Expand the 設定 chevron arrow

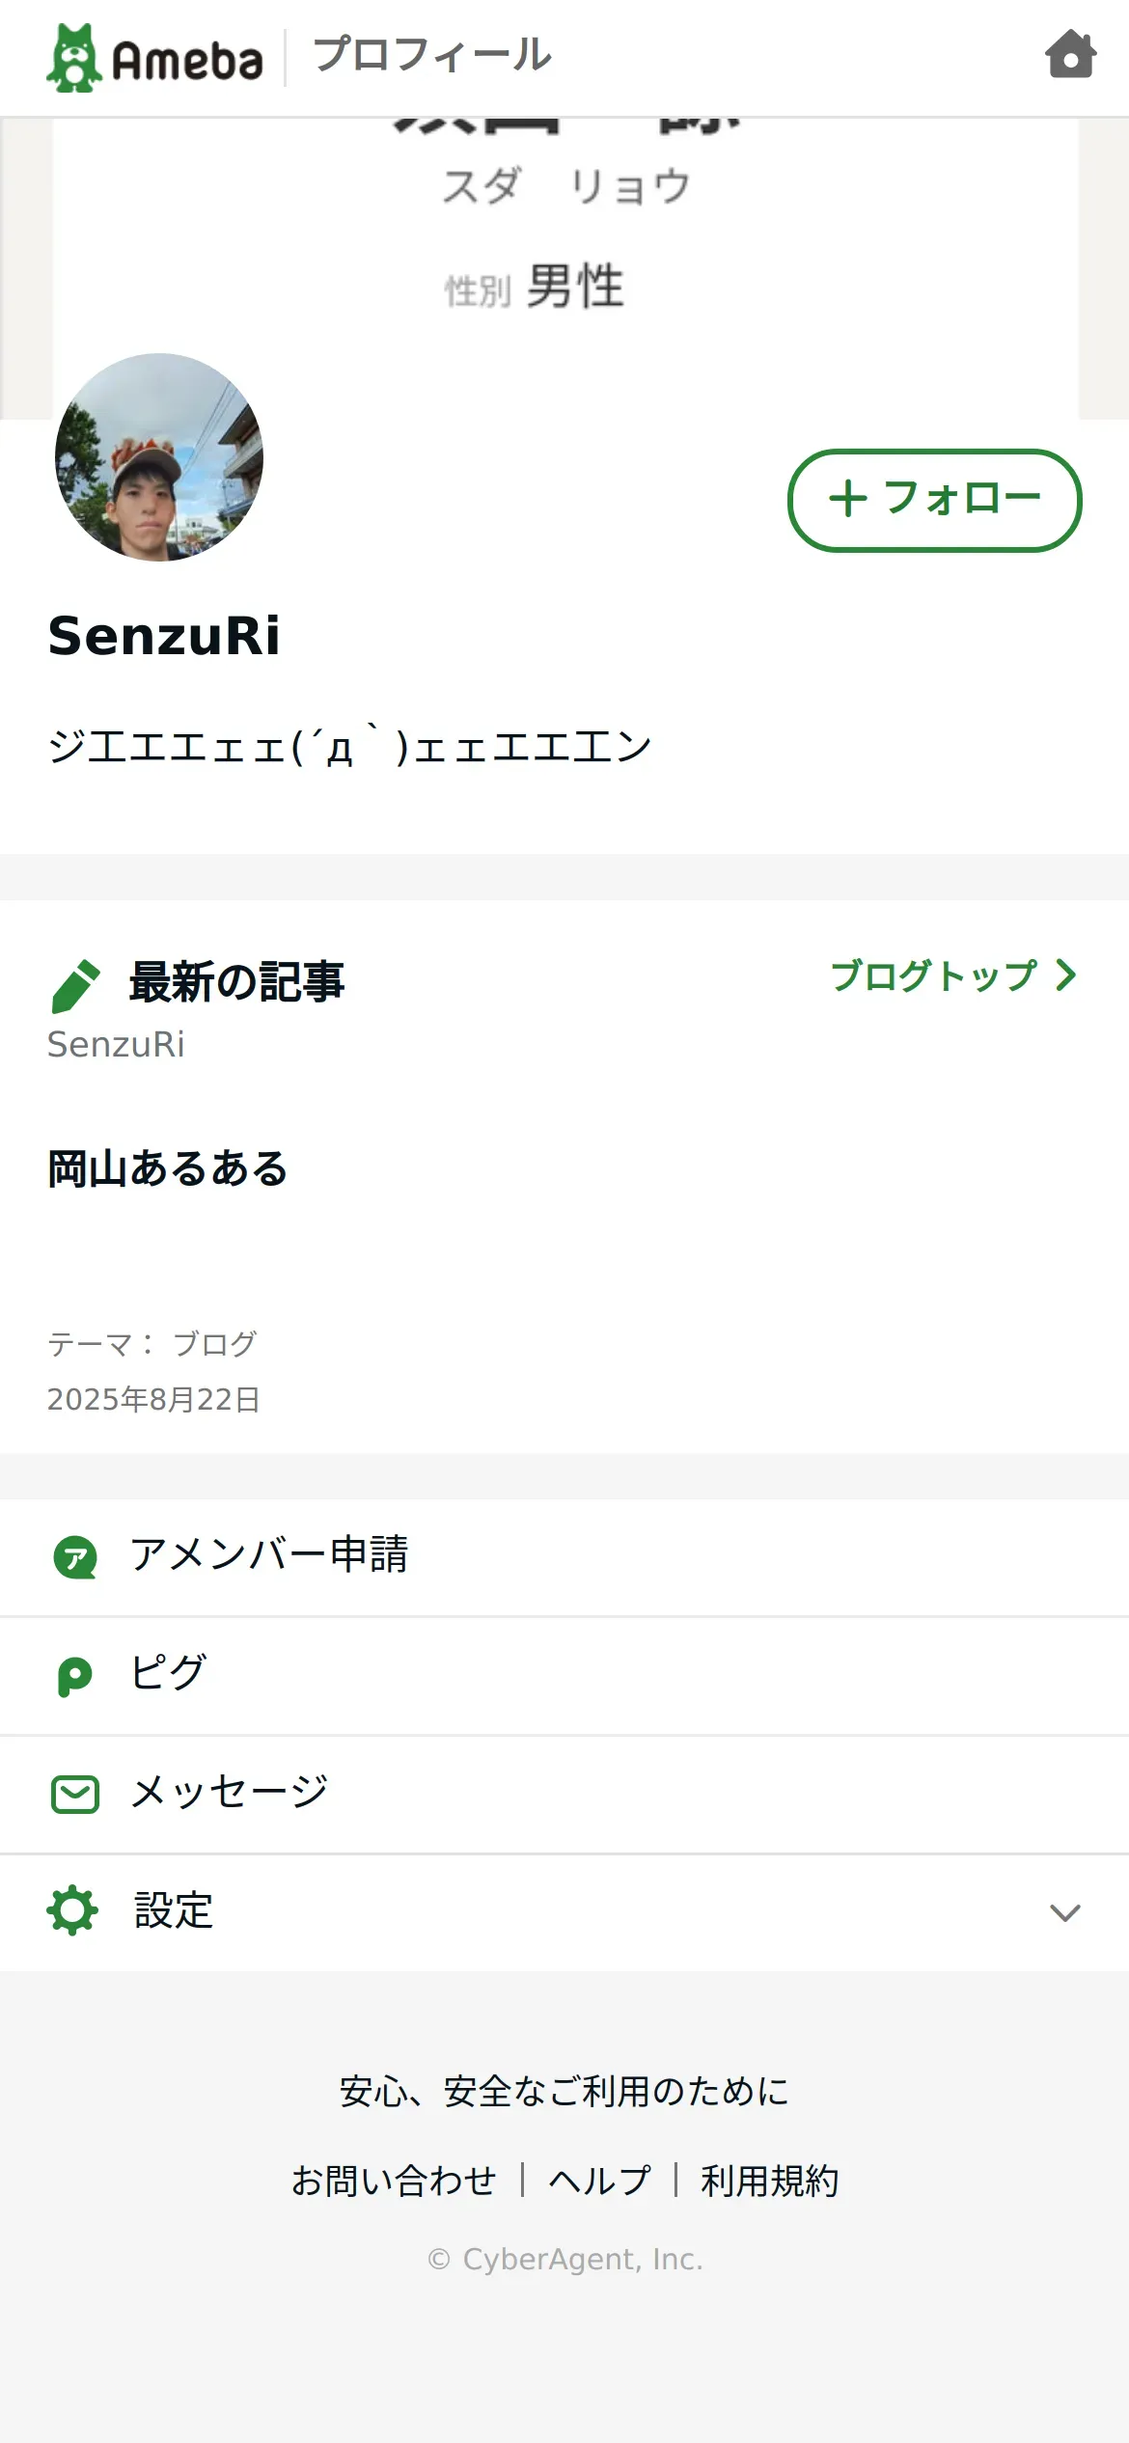[x=1064, y=1912]
